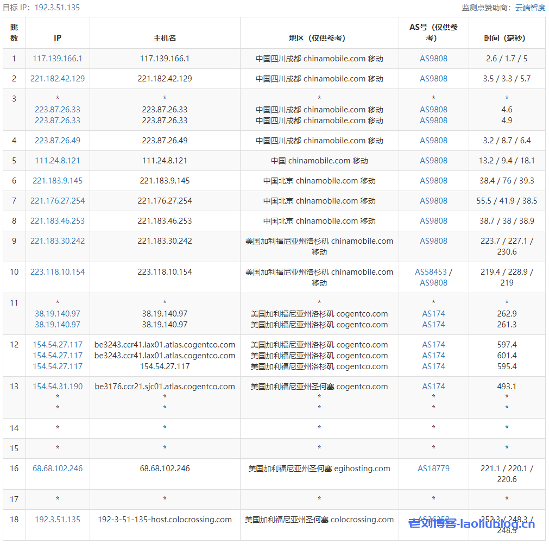The width and height of the screenshot is (549, 544).
Task: Click the 主机名 column header
Action: coord(165,38)
